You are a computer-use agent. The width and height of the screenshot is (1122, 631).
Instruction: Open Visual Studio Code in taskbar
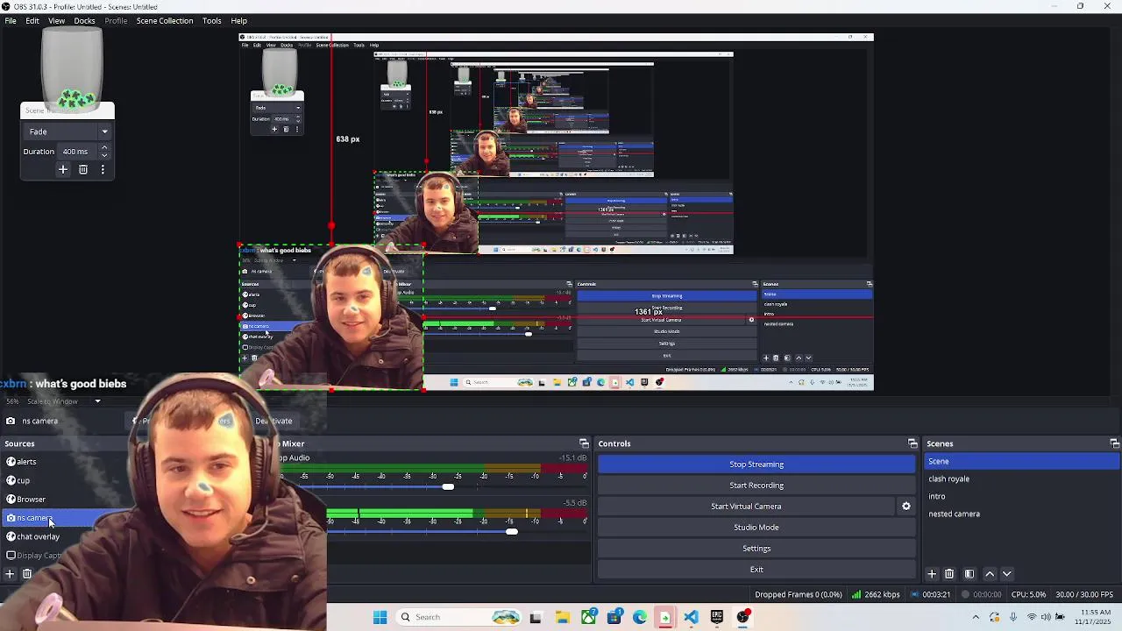[x=692, y=617]
